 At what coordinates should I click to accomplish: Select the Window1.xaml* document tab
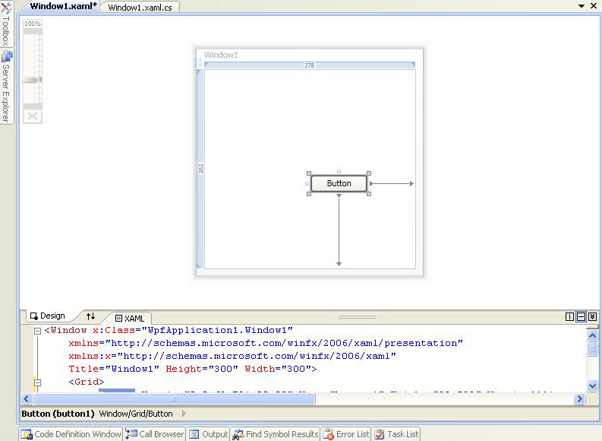[63, 6]
